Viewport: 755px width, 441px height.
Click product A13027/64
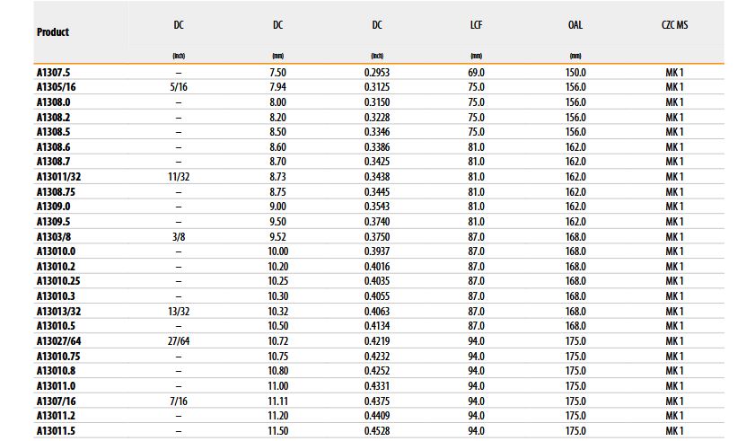tap(57, 341)
